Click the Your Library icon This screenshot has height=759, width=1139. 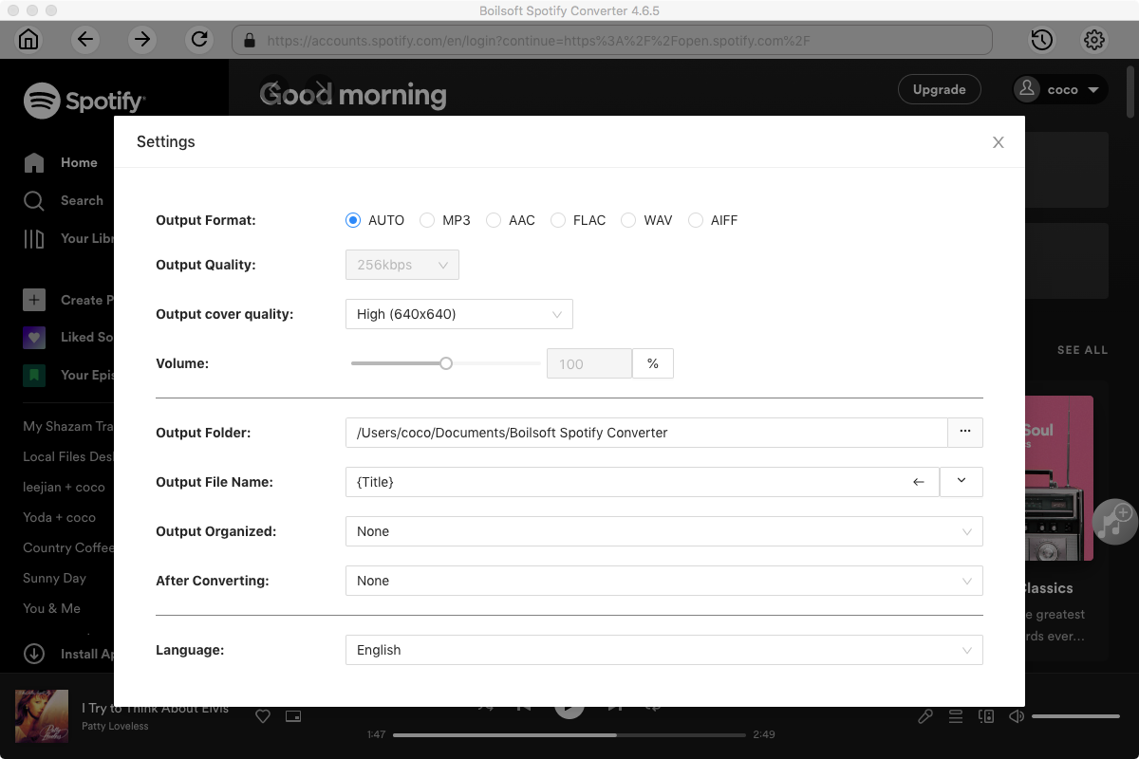34,238
